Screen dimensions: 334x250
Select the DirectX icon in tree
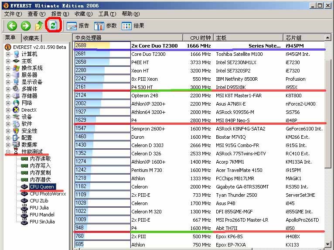click(16, 110)
